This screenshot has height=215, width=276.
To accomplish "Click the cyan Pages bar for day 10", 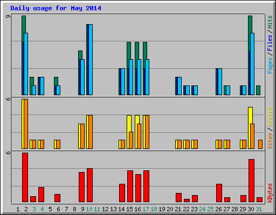I will (91, 60).
